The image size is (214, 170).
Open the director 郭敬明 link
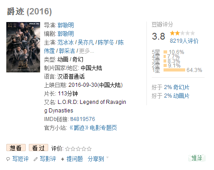point(66,25)
